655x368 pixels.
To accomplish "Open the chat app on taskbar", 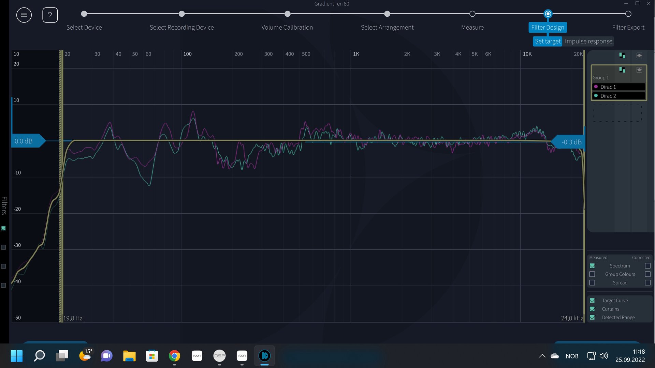I will tap(107, 356).
